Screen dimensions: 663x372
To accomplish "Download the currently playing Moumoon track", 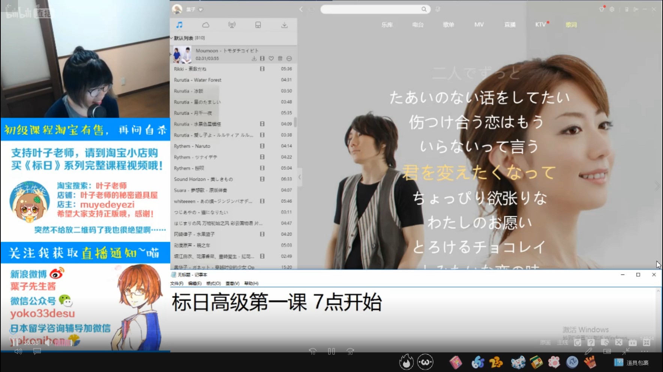I will tap(254, 58).
